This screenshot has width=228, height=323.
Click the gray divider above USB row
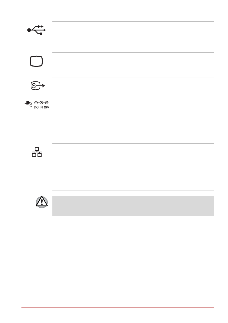133,22
